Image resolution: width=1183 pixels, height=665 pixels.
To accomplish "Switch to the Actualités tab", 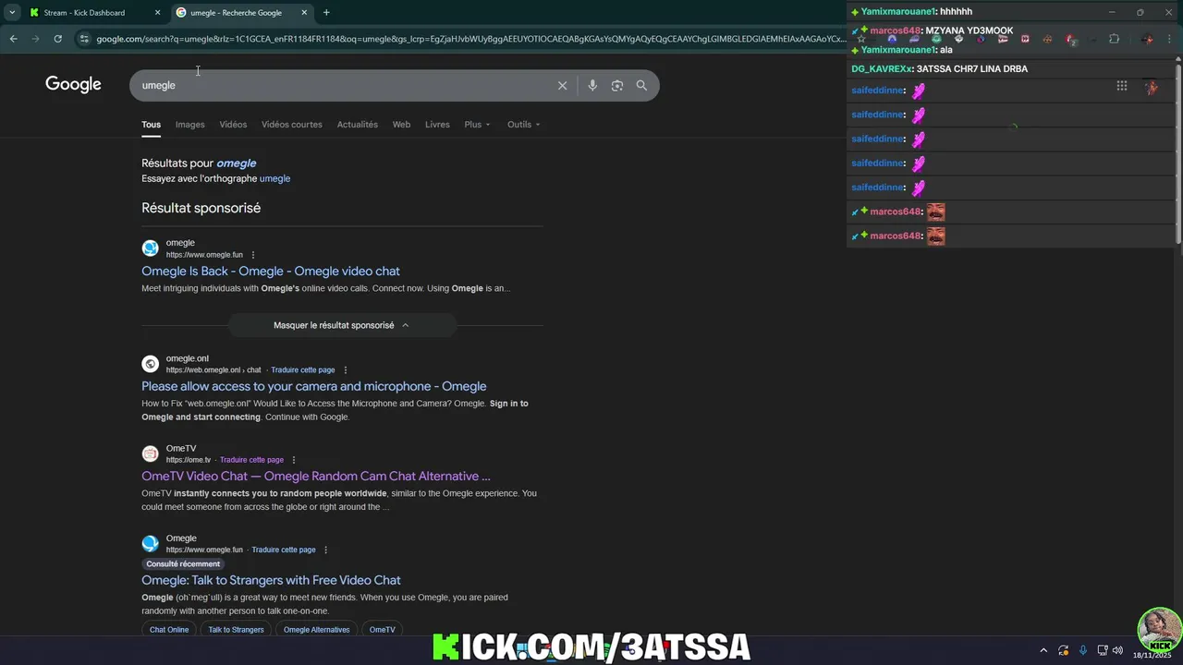I will 357,125.
